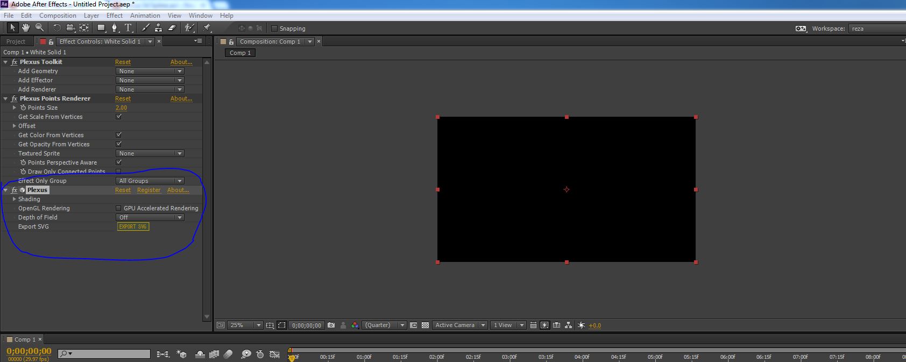The width and height of the screenshot is (906, 362).
Task: Open the Textured Sprite dropdown
Action: click(150, 153)
